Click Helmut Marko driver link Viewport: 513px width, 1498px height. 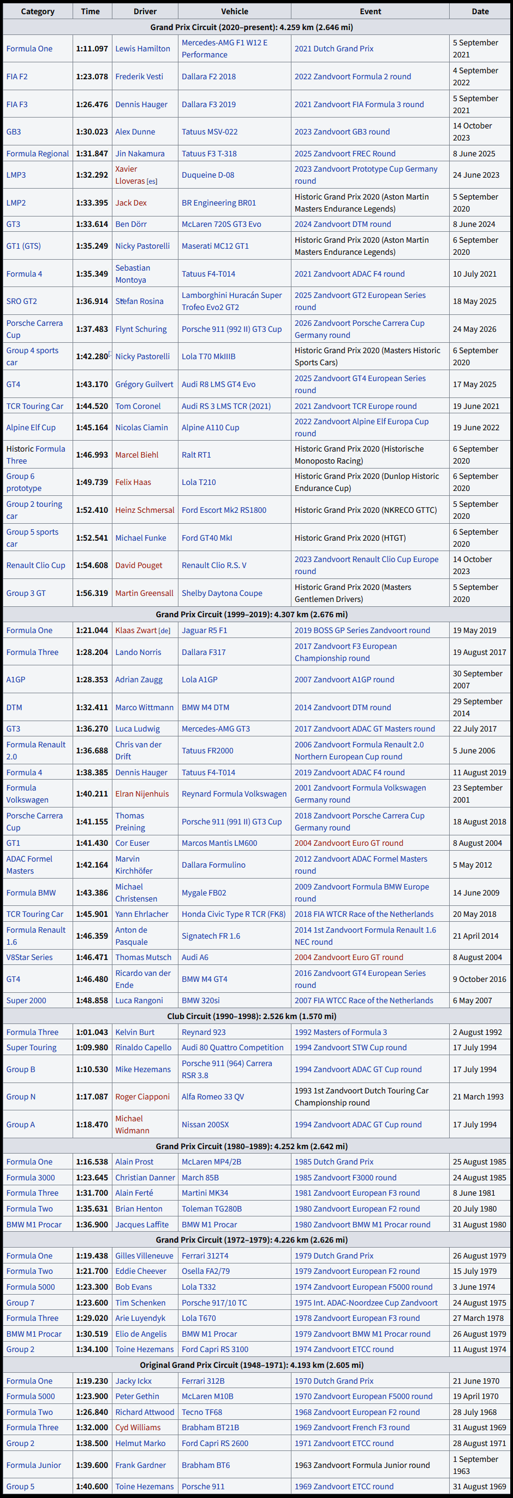140,1443
